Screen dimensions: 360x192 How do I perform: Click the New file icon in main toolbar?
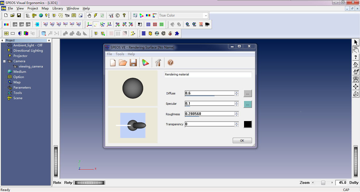(x=6, y=16)
